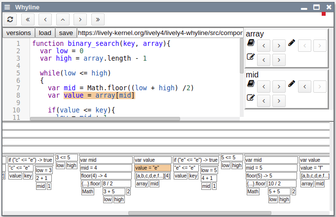Click the book icon in the array panel

click(250, 43)
